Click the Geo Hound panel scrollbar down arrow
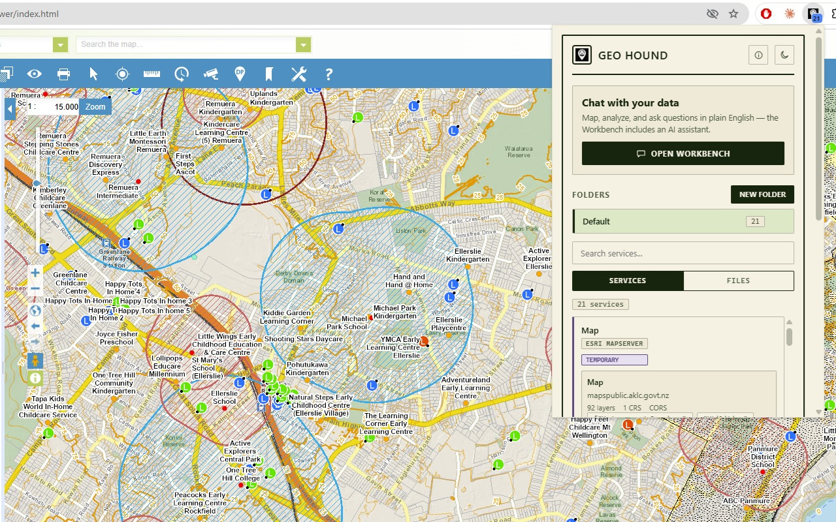The width and height of the screenshot is (836, 522). coord(819,412)
